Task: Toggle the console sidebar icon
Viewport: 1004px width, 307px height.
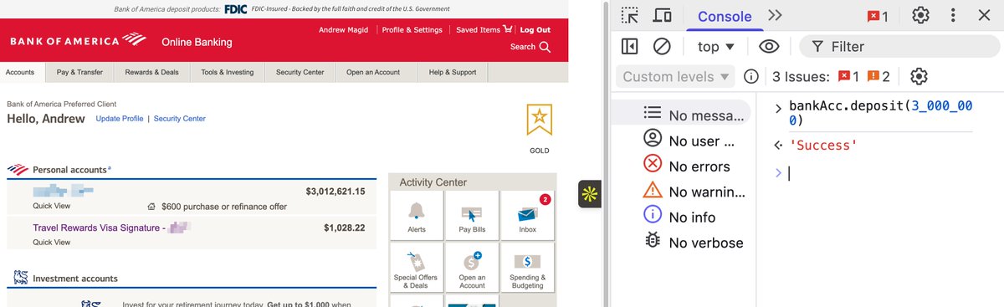Action: click(x=630, y=46)
